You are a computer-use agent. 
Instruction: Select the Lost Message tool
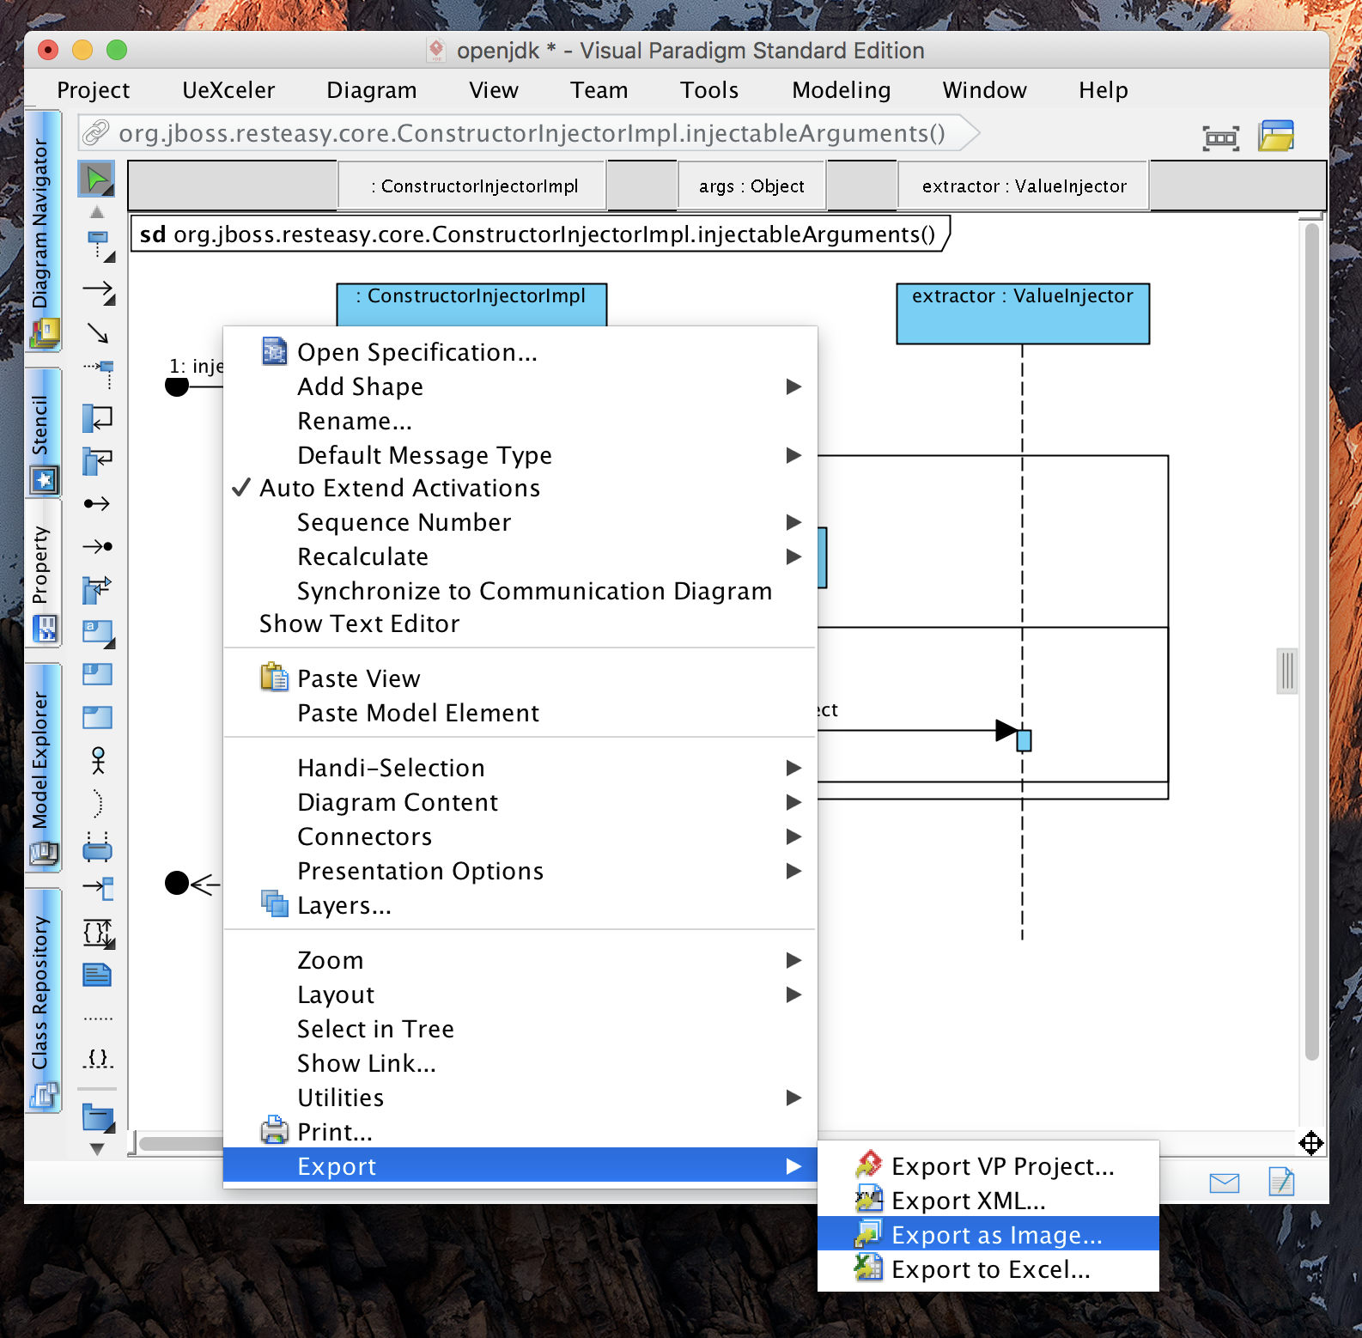(x=97, y=546)
